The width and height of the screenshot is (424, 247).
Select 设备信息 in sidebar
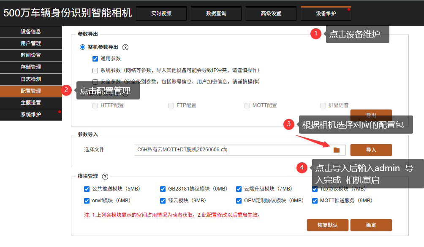pos(31,32)
